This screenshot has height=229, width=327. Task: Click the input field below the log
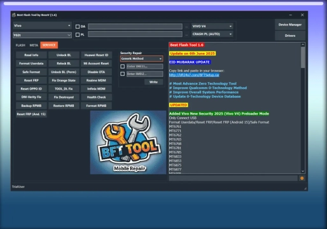click(x=233, y=178)
